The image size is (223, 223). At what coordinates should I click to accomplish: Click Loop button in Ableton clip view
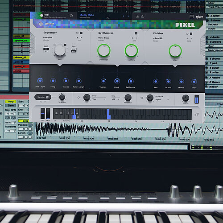coord(24,121)
